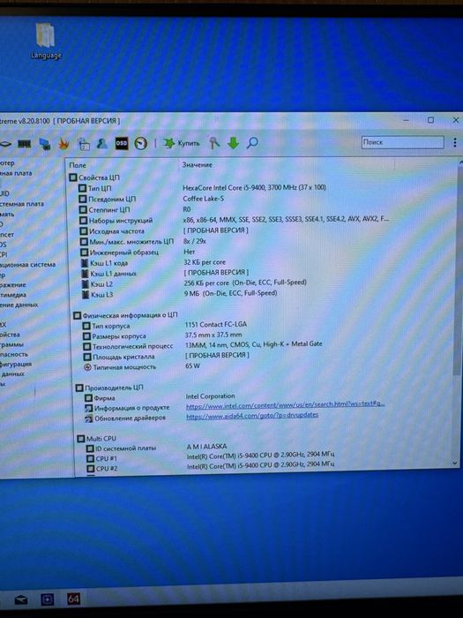Select the Хранение данных tree item
Viewport: 463px width, 618px height.
pos(19,305)
